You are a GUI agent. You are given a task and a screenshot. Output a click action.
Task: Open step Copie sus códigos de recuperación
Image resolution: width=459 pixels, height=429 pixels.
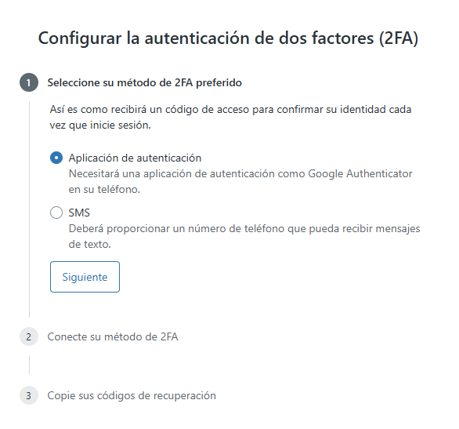point(132,395)
